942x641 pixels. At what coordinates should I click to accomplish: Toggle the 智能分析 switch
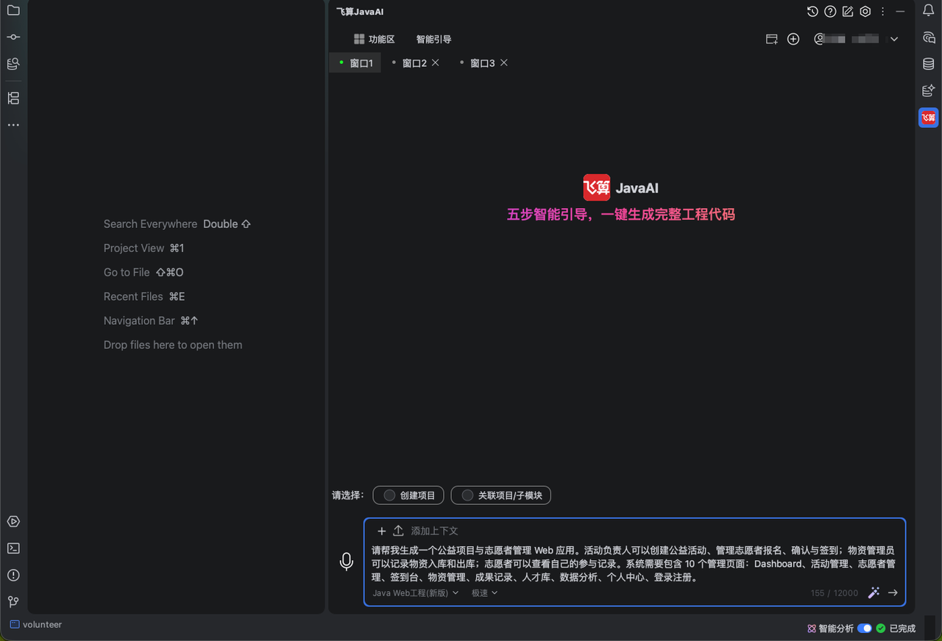pyautogui.click(x=865, y=629)
